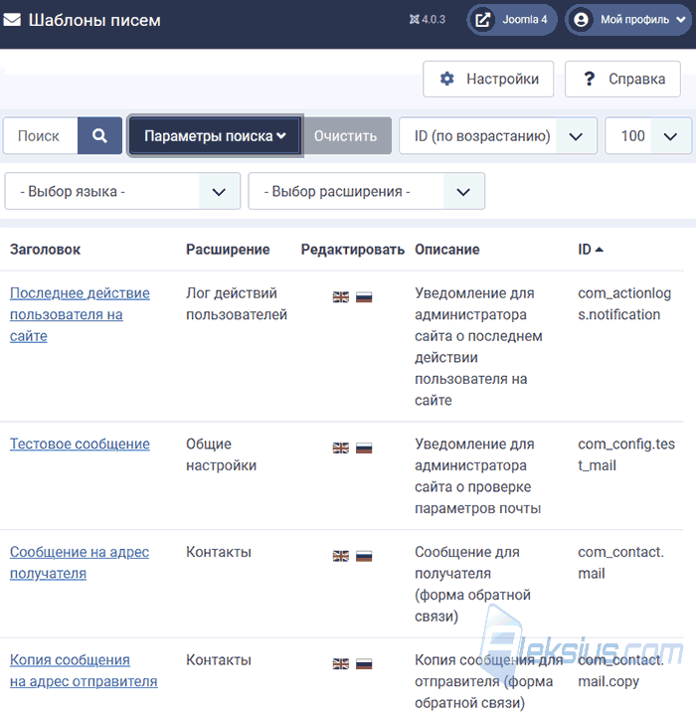
Task: Edit English flag for Сообщение на адрес получателя
Action: (x=340, y=556)
